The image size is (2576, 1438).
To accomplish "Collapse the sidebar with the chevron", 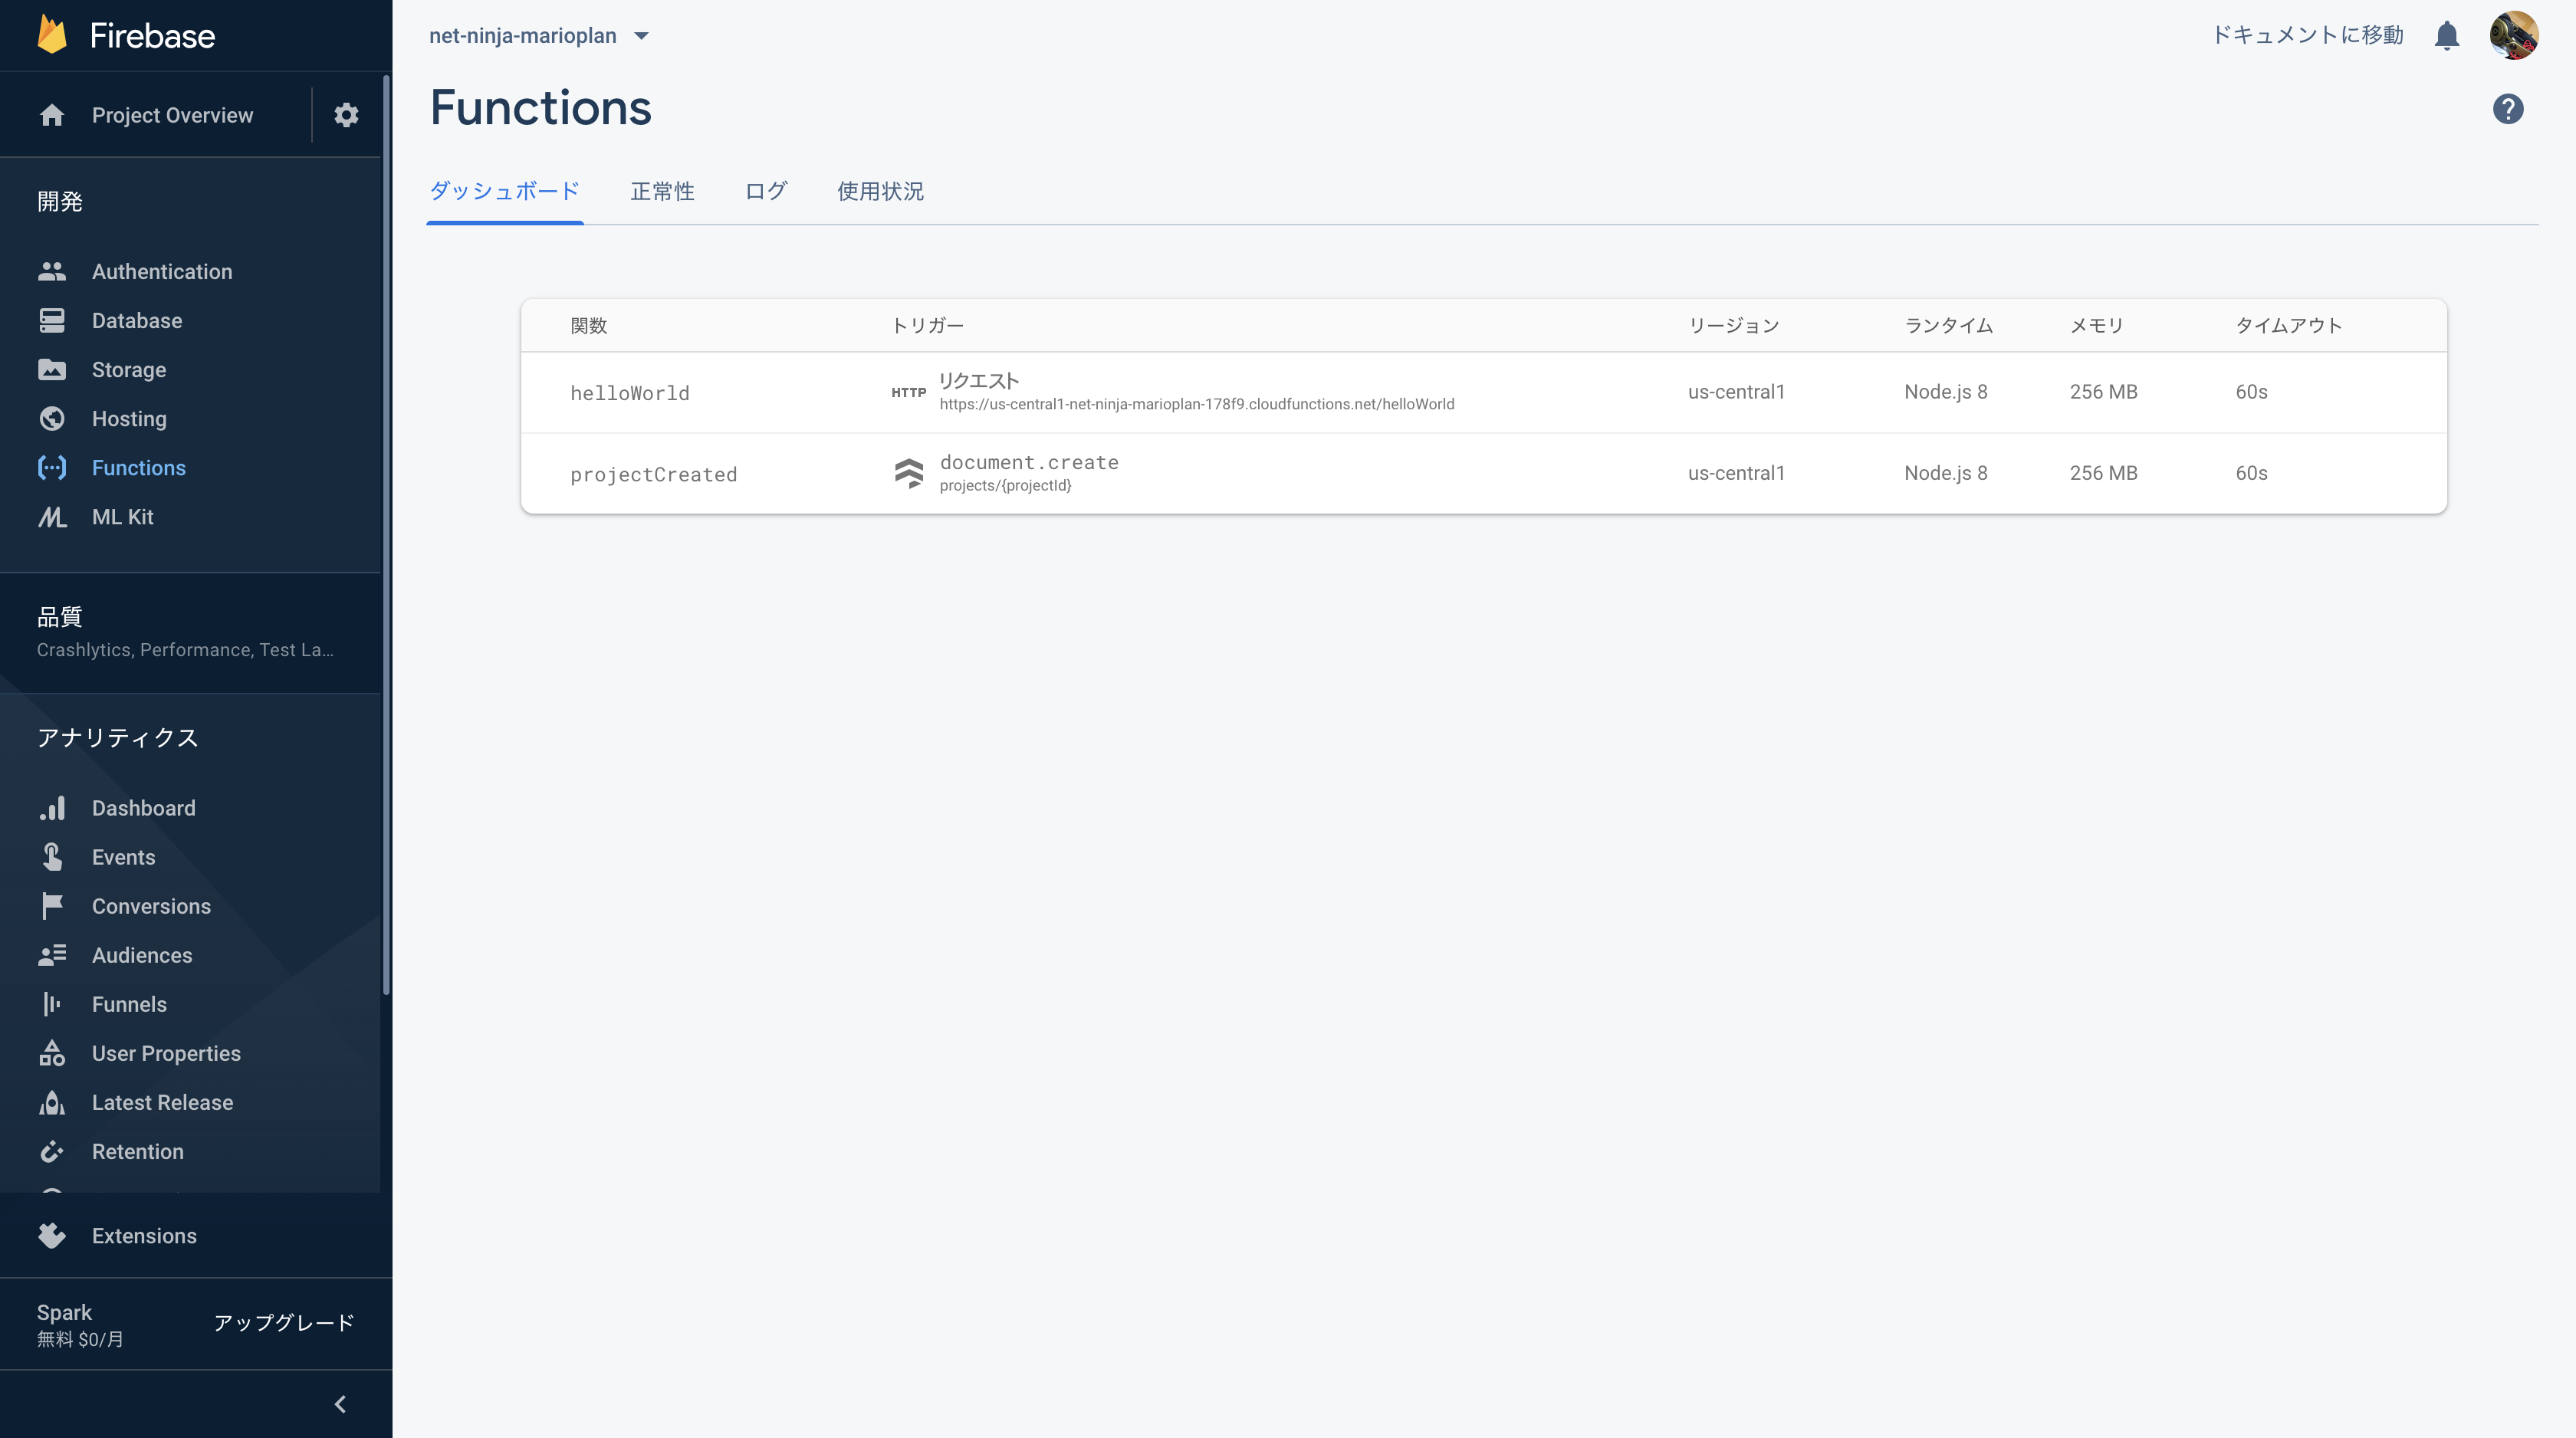I will click(340, 1404).
